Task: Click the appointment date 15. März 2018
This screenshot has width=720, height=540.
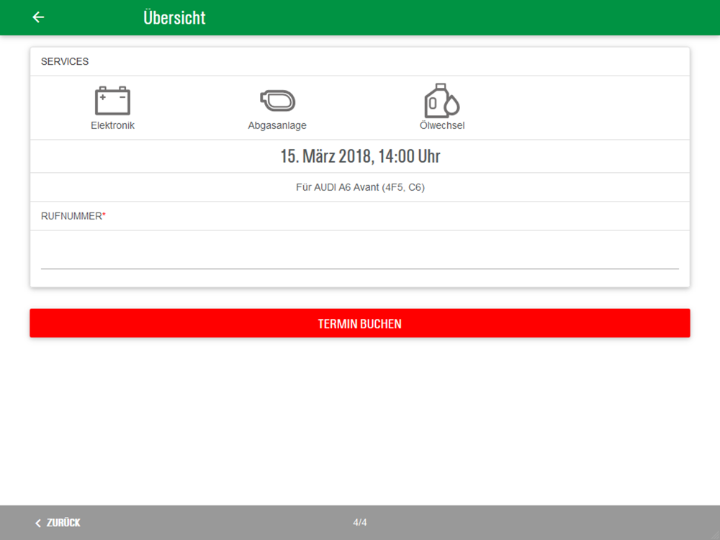Action: 327,156
